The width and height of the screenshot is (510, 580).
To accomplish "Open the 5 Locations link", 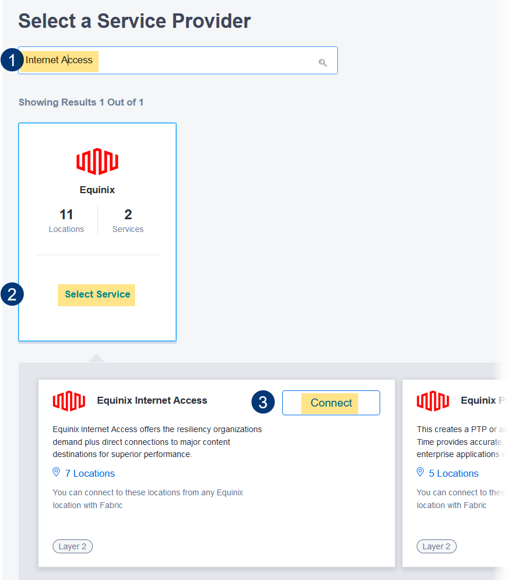I will pyautogui.click(x=453, y=473).
